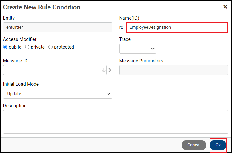Click into the Message ID text box

point(52,70)
